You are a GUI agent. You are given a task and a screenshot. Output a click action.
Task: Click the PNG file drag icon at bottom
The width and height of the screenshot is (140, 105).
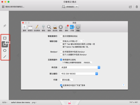click(70, 103)
